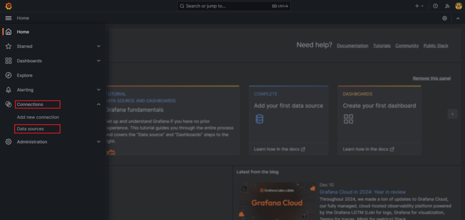The image size is (465, 220).
Task: Expand the Alerting section chevron
Action: [99, 90]
